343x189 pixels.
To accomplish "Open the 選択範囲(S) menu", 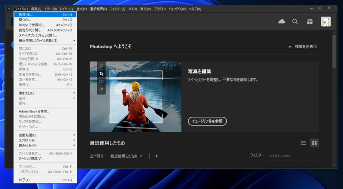I will coord(99,9).
